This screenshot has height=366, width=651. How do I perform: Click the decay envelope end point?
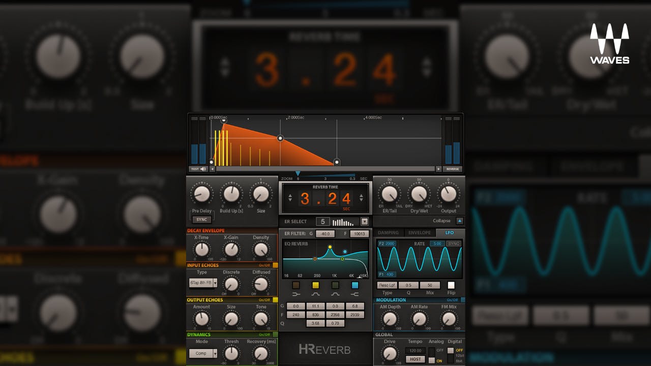[337, 163]
